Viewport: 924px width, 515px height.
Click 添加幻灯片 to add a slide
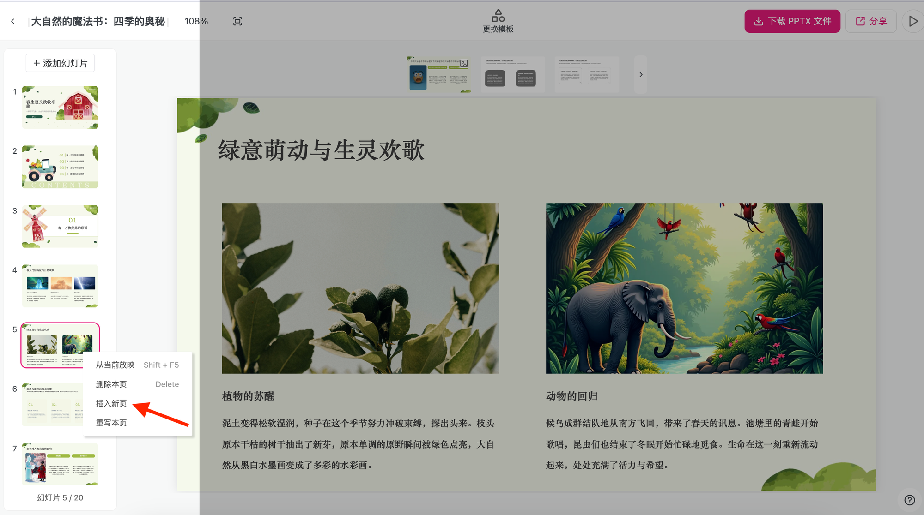(60, 63)
